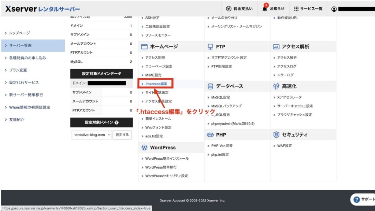The image size is (375, 211).
Task: Open the エラーページ設定 link
Action: [159, 66]
